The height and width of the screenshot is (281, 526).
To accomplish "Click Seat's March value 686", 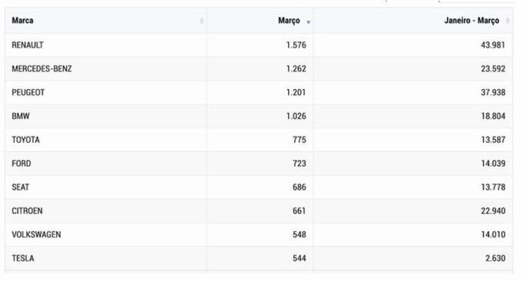I will [x=299, y=187].
